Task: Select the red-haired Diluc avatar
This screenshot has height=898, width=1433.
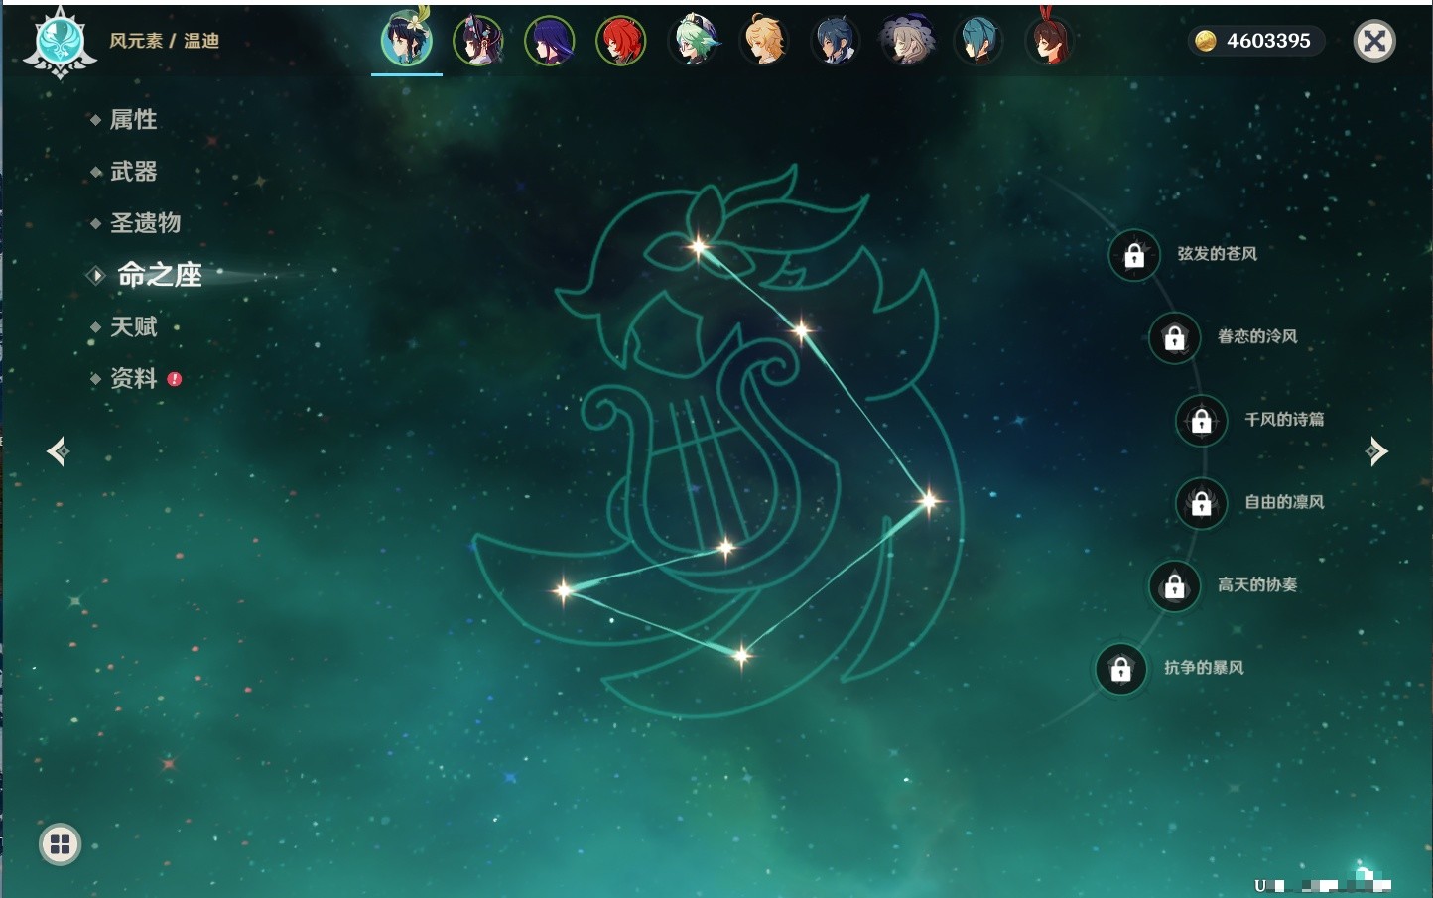Action: tap(620, 42)
